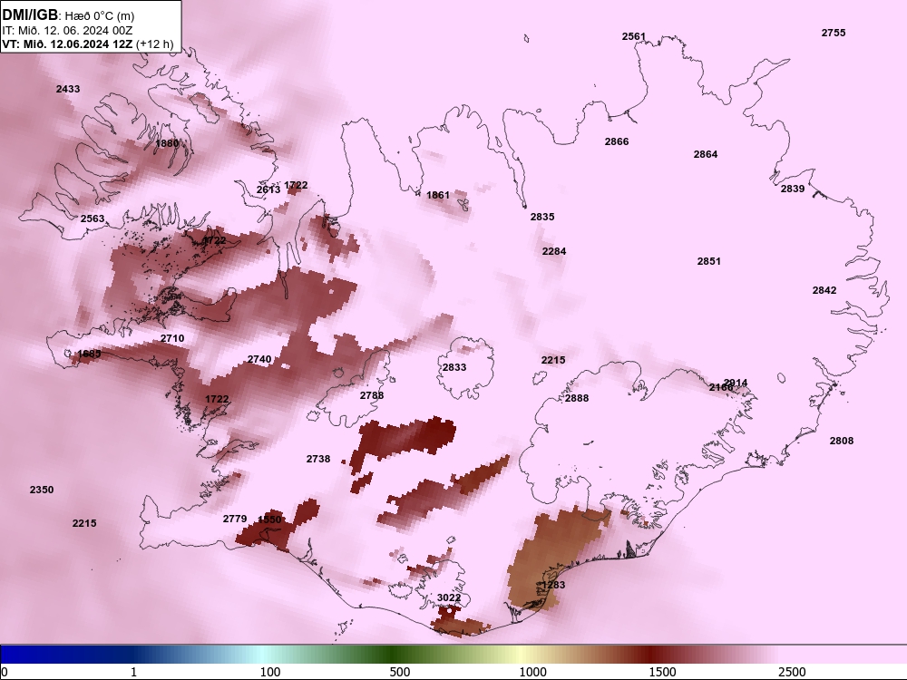Click the 2835 map value

pos(542,217)
